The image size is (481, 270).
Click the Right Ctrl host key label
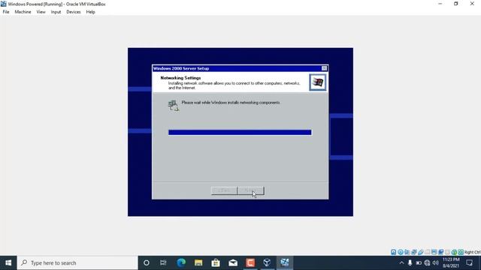473,252
